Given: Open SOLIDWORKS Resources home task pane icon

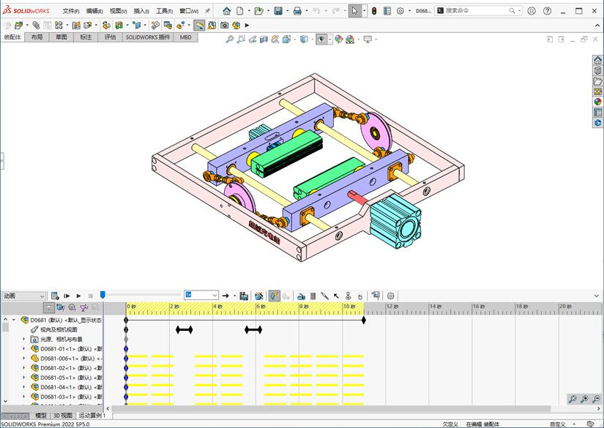Looking at the screenshot, I should [x=597, y=60].
